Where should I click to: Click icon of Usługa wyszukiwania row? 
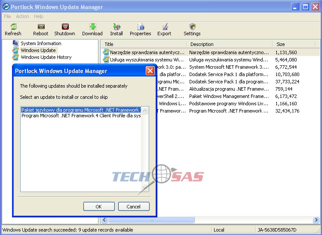106,60
